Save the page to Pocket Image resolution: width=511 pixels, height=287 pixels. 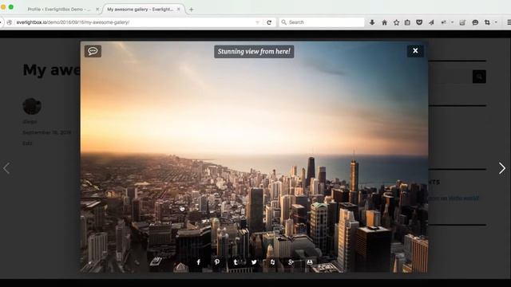[419, 22]
